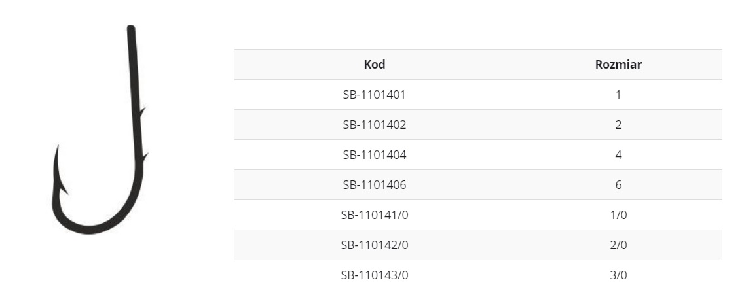Click code SB-1101404

[x=375, y=155]
